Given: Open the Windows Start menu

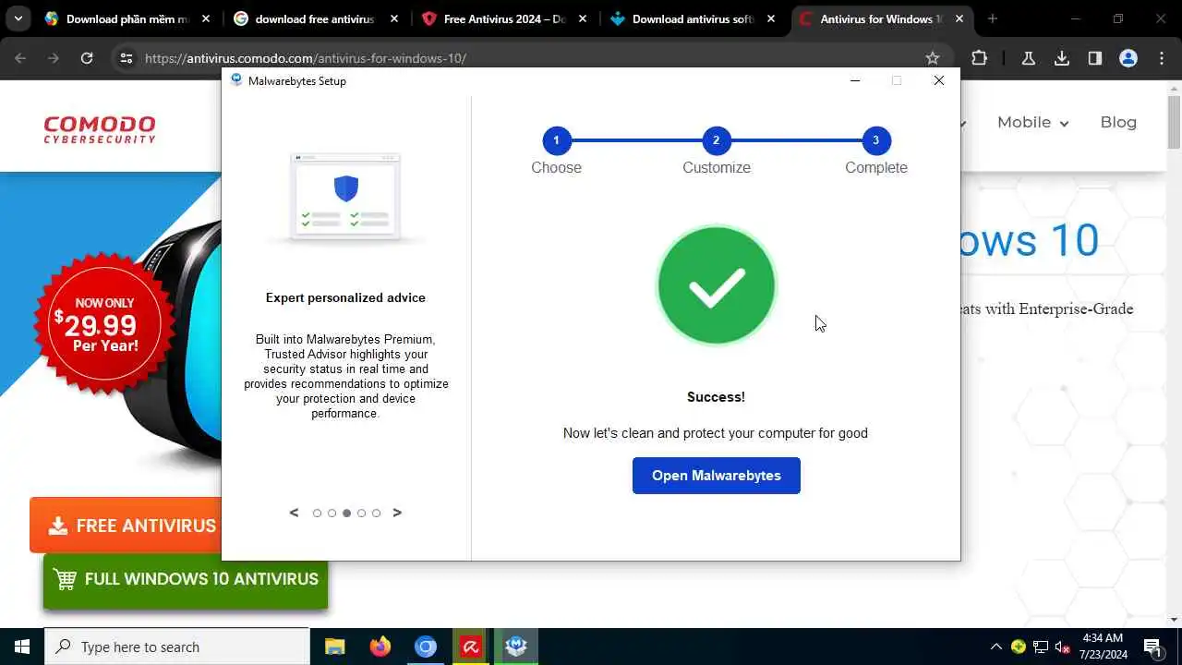Looking at the screenshot, I should pyautogui.click(x=22, y=647).
